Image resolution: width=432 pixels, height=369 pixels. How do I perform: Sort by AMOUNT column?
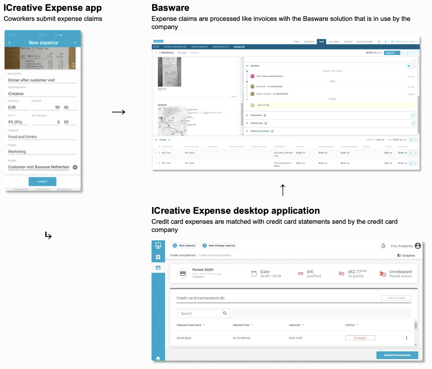[296, 325]
